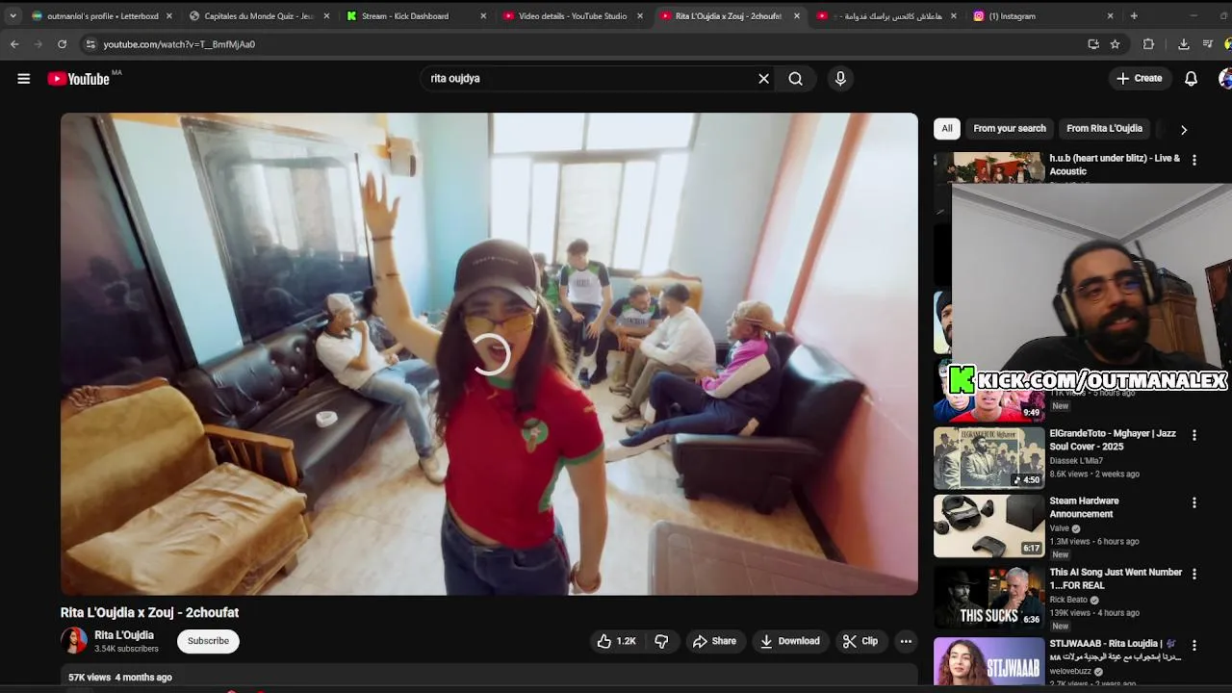Open the ElGrandeToto Mghayer thumbnail

[988, 459]
